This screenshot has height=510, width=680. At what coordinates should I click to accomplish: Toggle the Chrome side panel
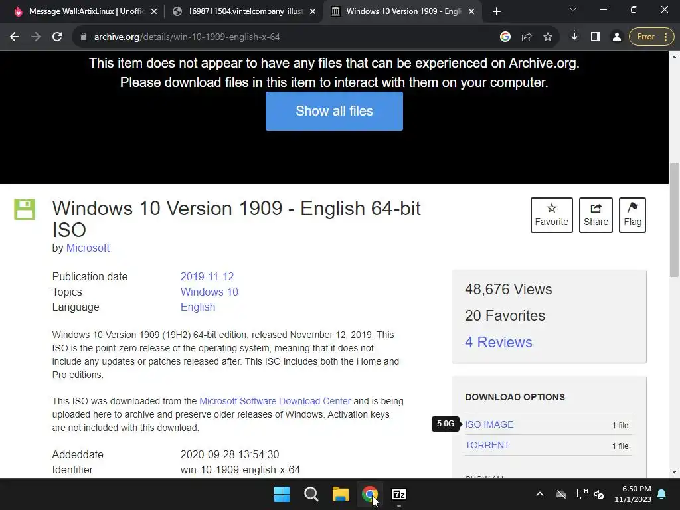(x=596, y=37)
